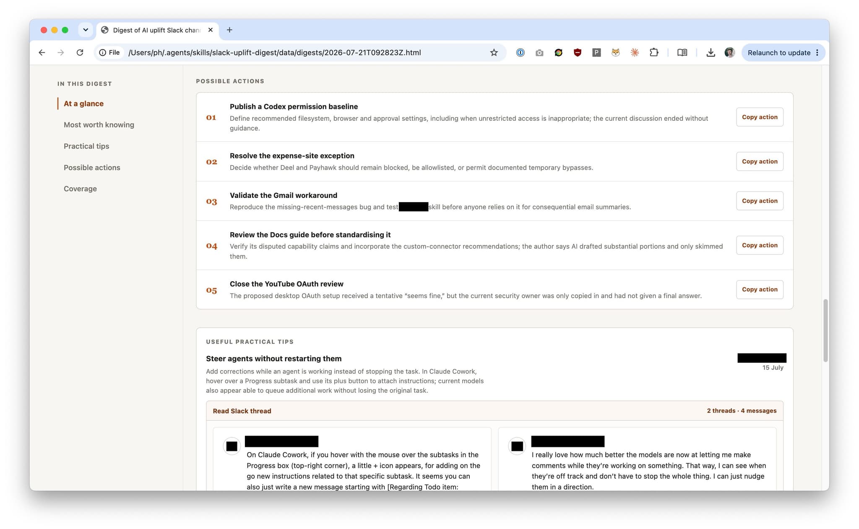Click the grey P extension icon
The width and height of the screenshot is (859, 529).
[596, 52]
